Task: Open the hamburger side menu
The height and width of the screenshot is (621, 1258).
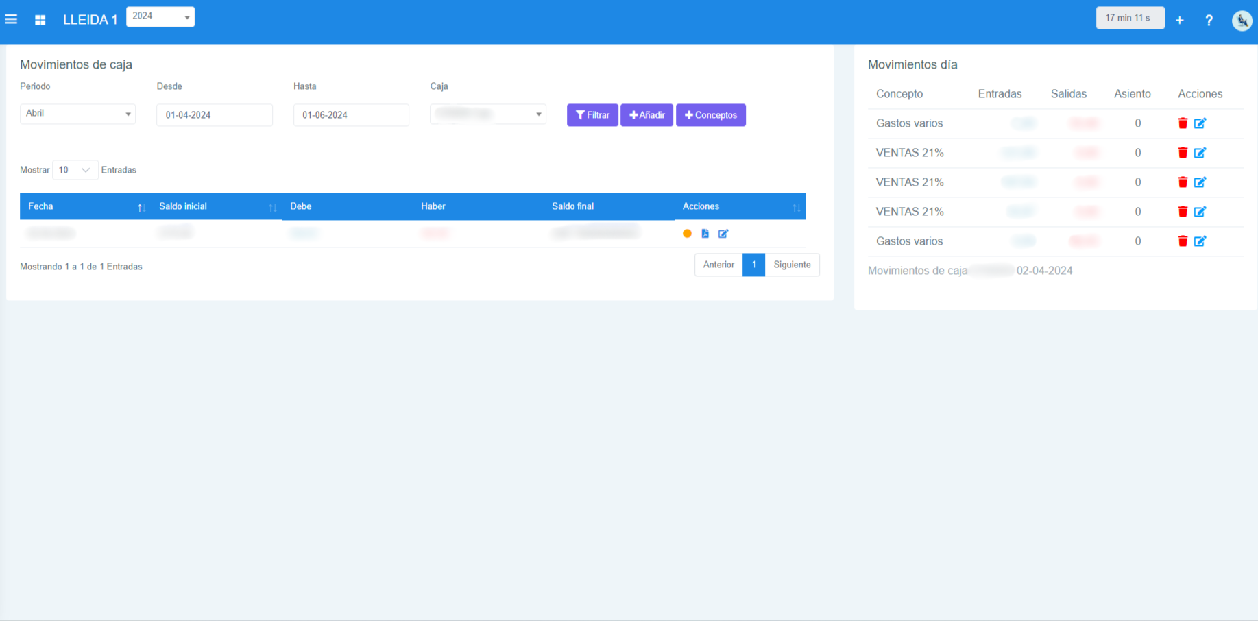Action: pos(11,19)
